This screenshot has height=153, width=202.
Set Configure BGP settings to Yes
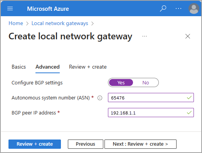[x=121, y=82]
